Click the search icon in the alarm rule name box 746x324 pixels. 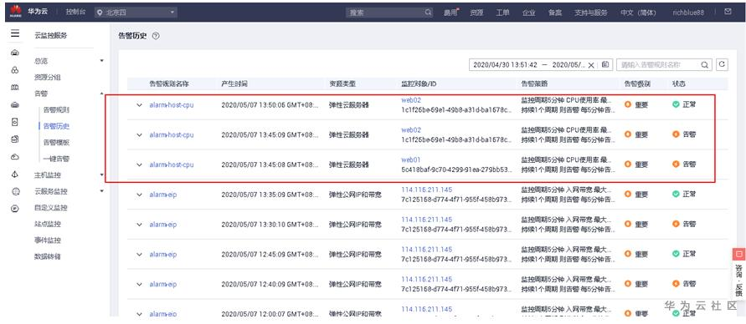(x=704, y=65)
